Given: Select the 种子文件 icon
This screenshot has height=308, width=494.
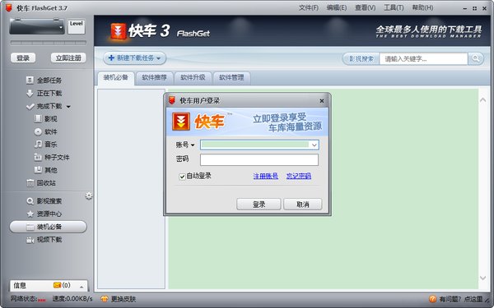Looking at the screenshot, I should [38, 157].
